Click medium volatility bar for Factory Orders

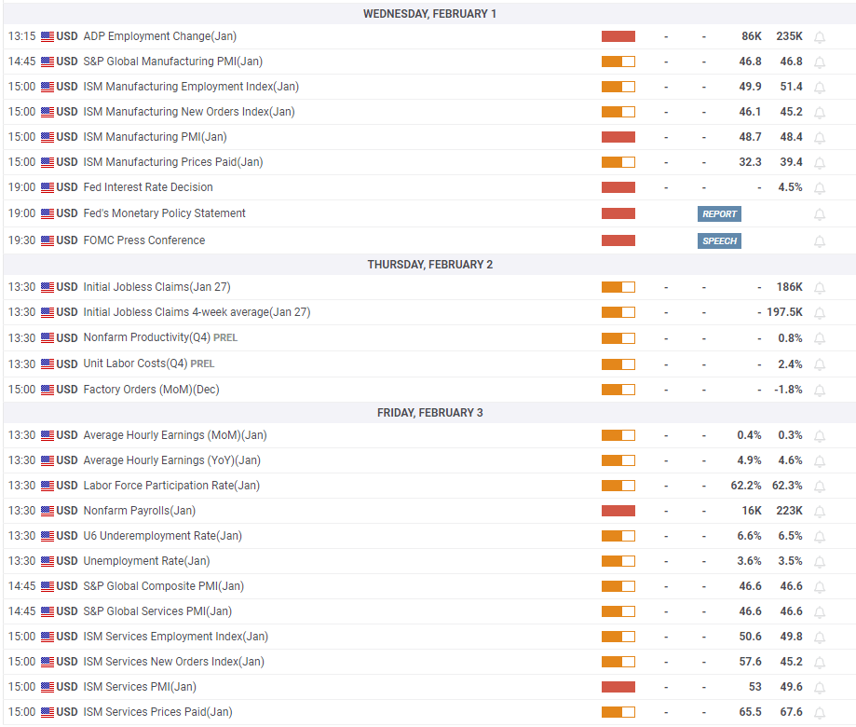point(618,390)
